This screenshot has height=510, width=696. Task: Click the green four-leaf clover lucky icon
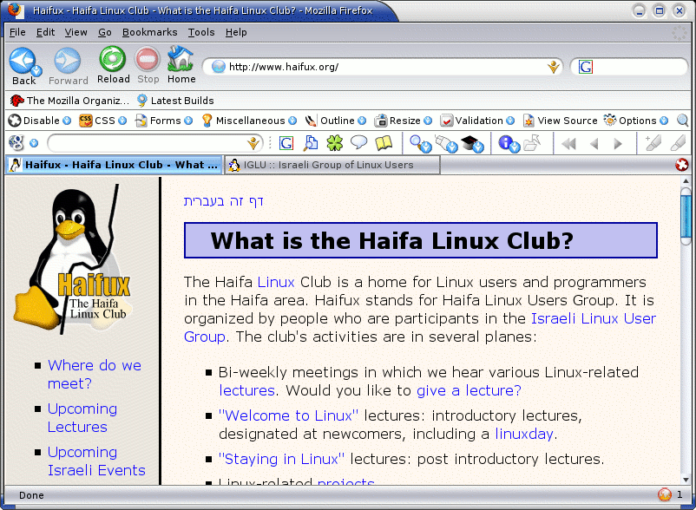(x=335, y=143)
